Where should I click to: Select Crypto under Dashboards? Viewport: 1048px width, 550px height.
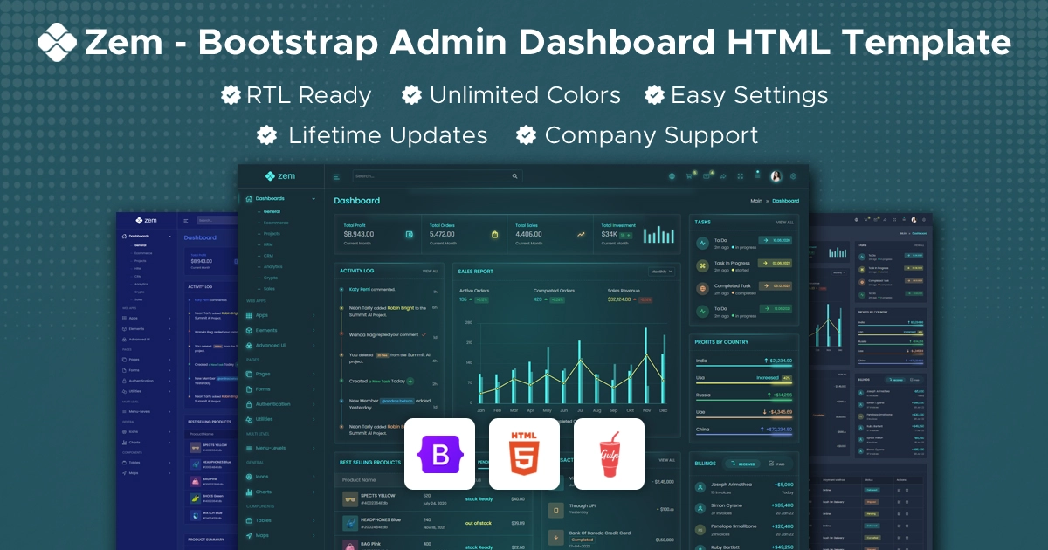click(x=271, y=278)
